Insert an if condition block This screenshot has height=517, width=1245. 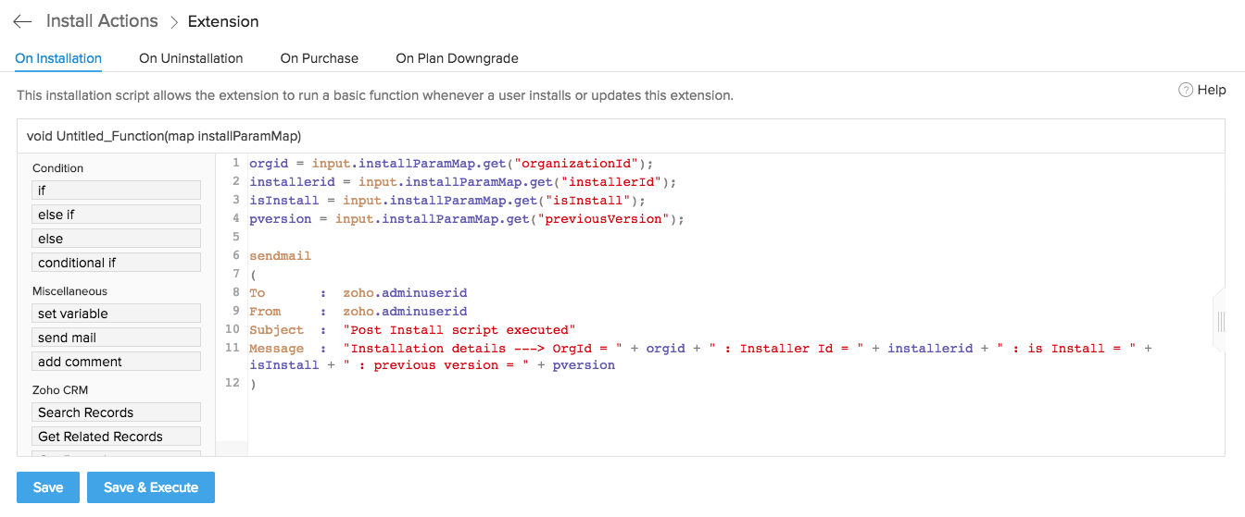pos(117,191)
